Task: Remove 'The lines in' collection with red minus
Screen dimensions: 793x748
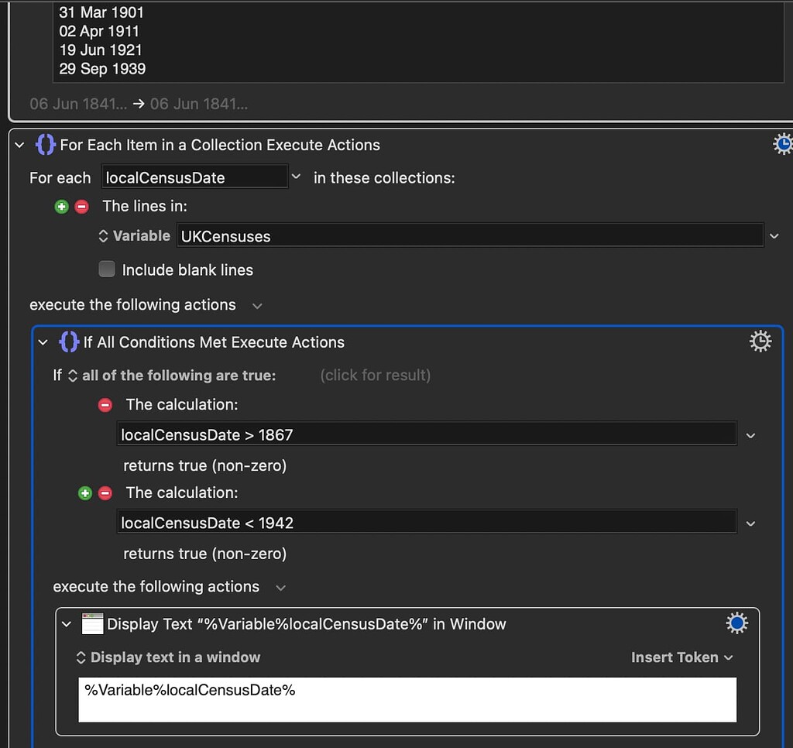Action: [81, 207]
